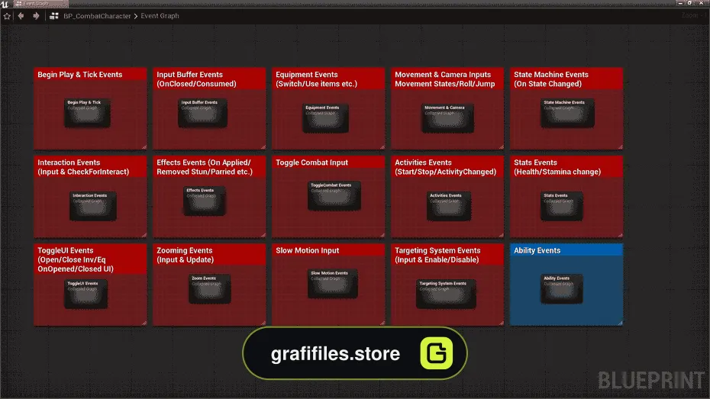Screen dimensions: 710x399
Task: Go back with the left arrow icon
Action: point(21,16)
